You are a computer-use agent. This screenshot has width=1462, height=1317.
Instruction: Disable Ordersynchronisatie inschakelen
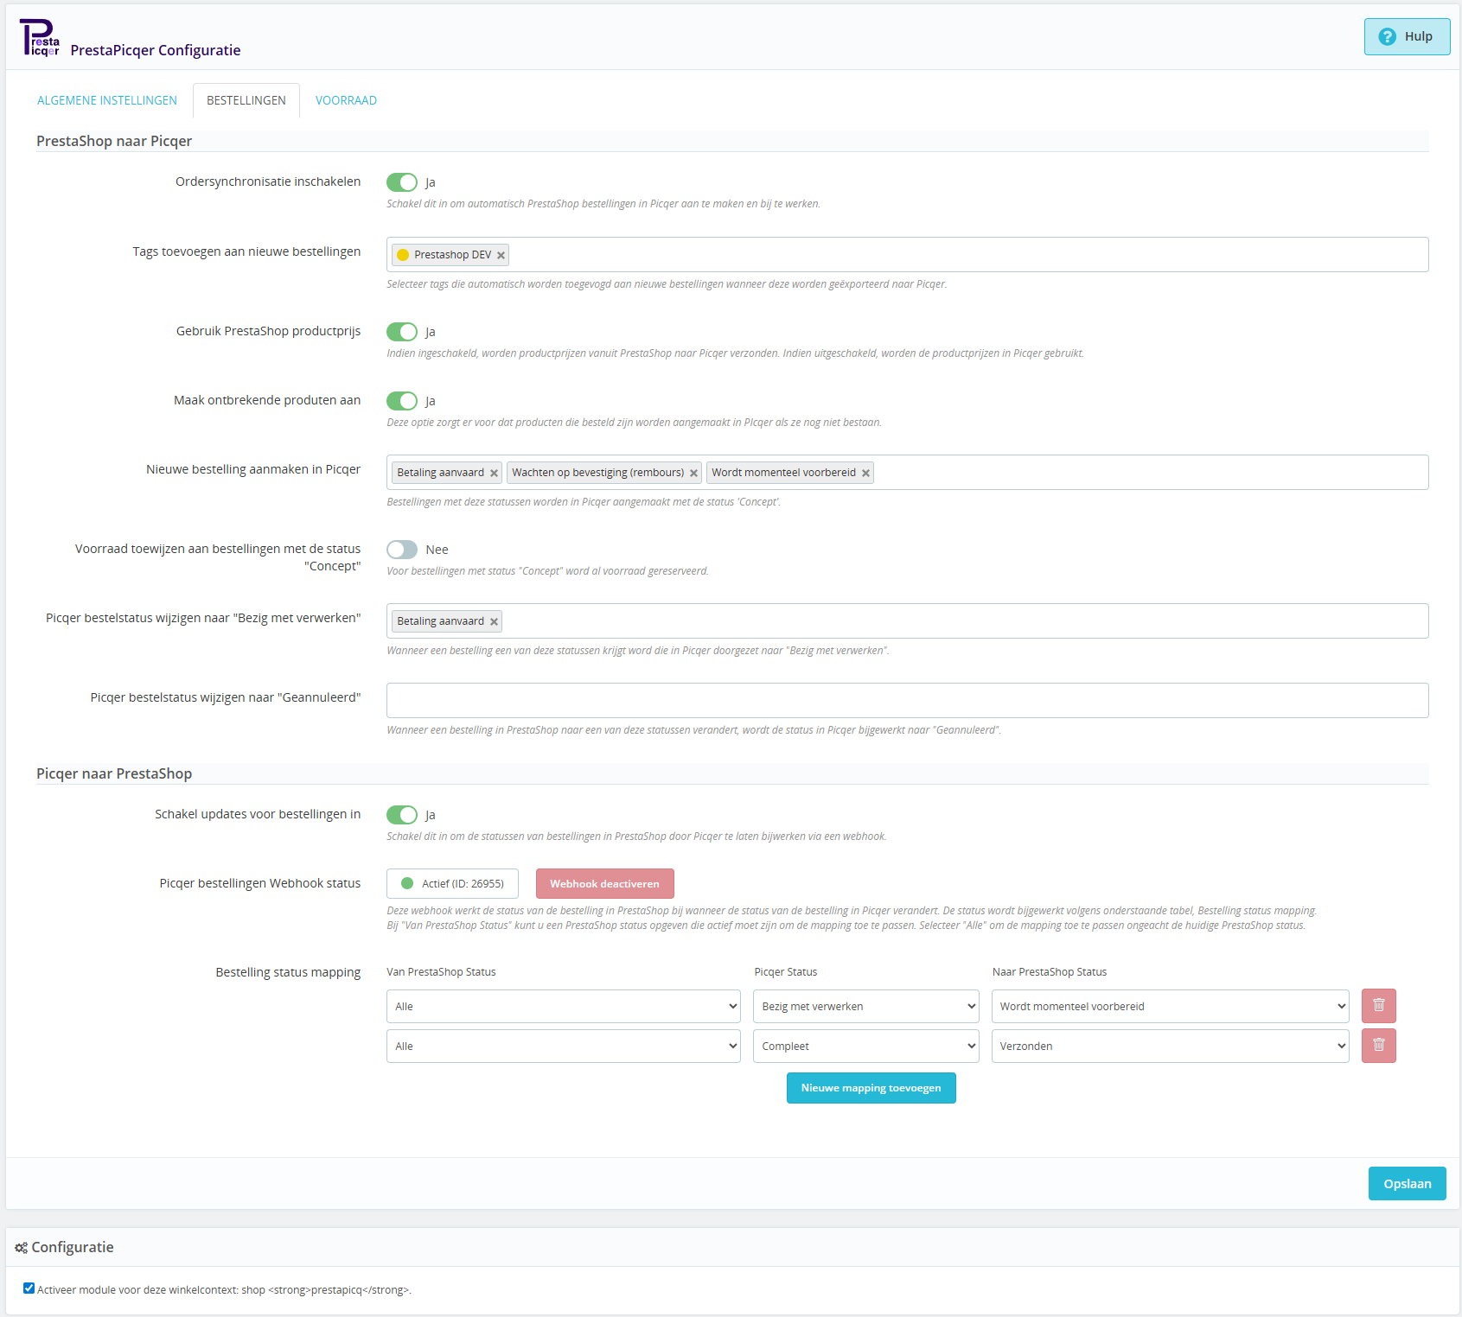[402, 181]
